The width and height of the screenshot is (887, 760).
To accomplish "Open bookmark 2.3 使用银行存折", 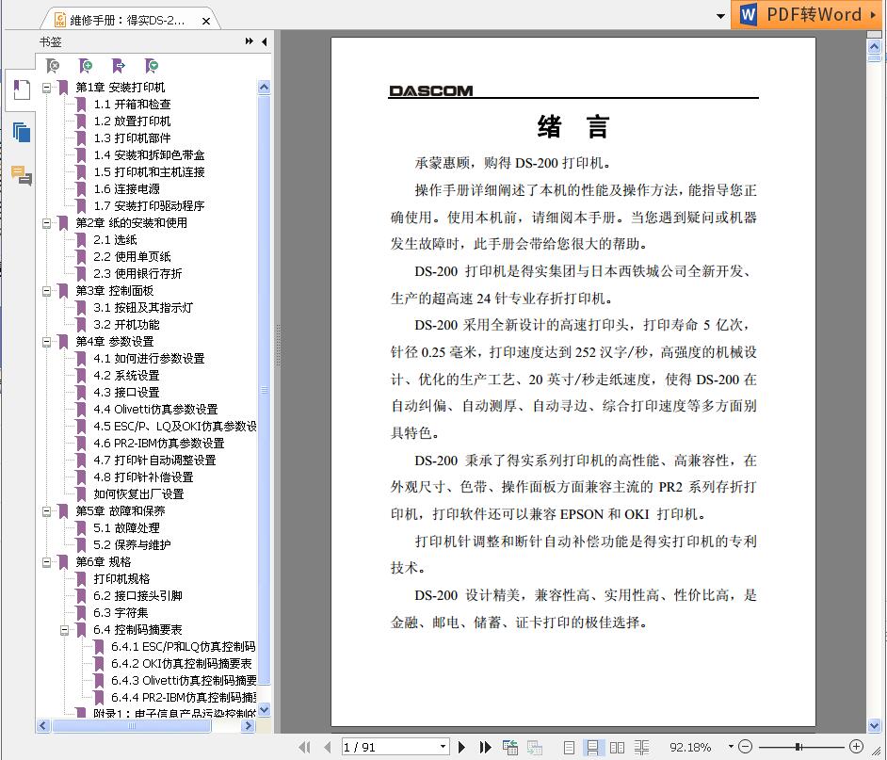I will 137,274.
